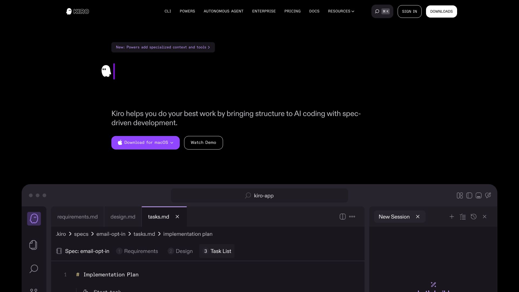Click the kiro-app search field
This screenshot has height=292, width=519.
point(259,195)
